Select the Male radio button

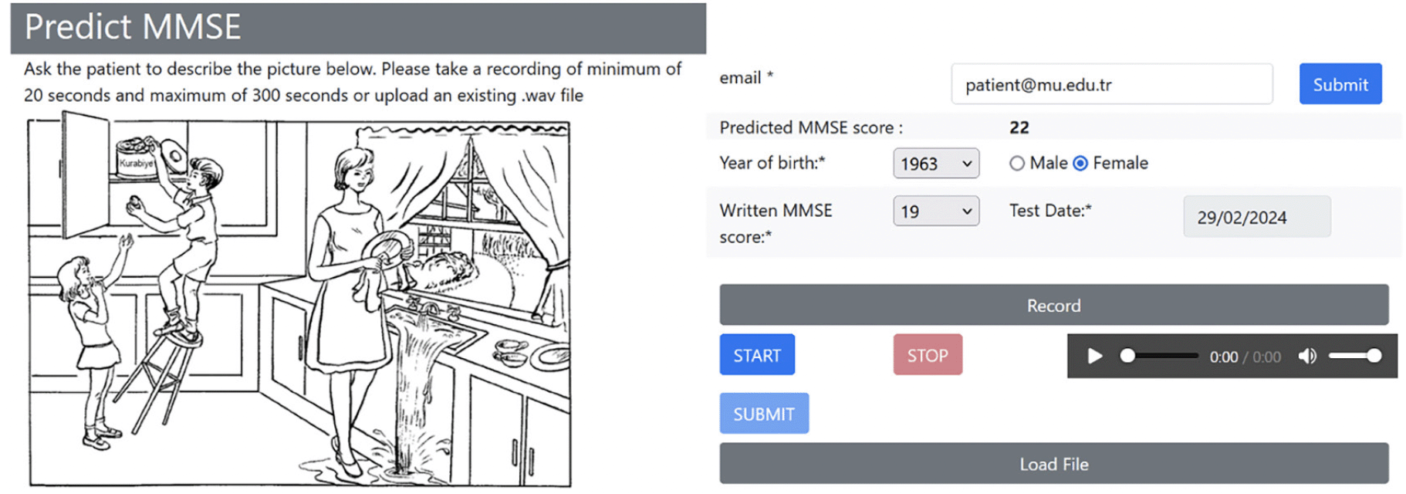pos(1017,164)
